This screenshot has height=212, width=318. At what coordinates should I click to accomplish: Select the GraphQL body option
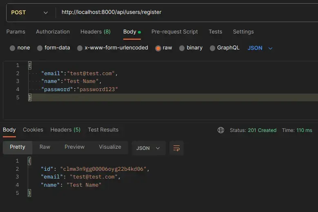click(x=212, y=48)
